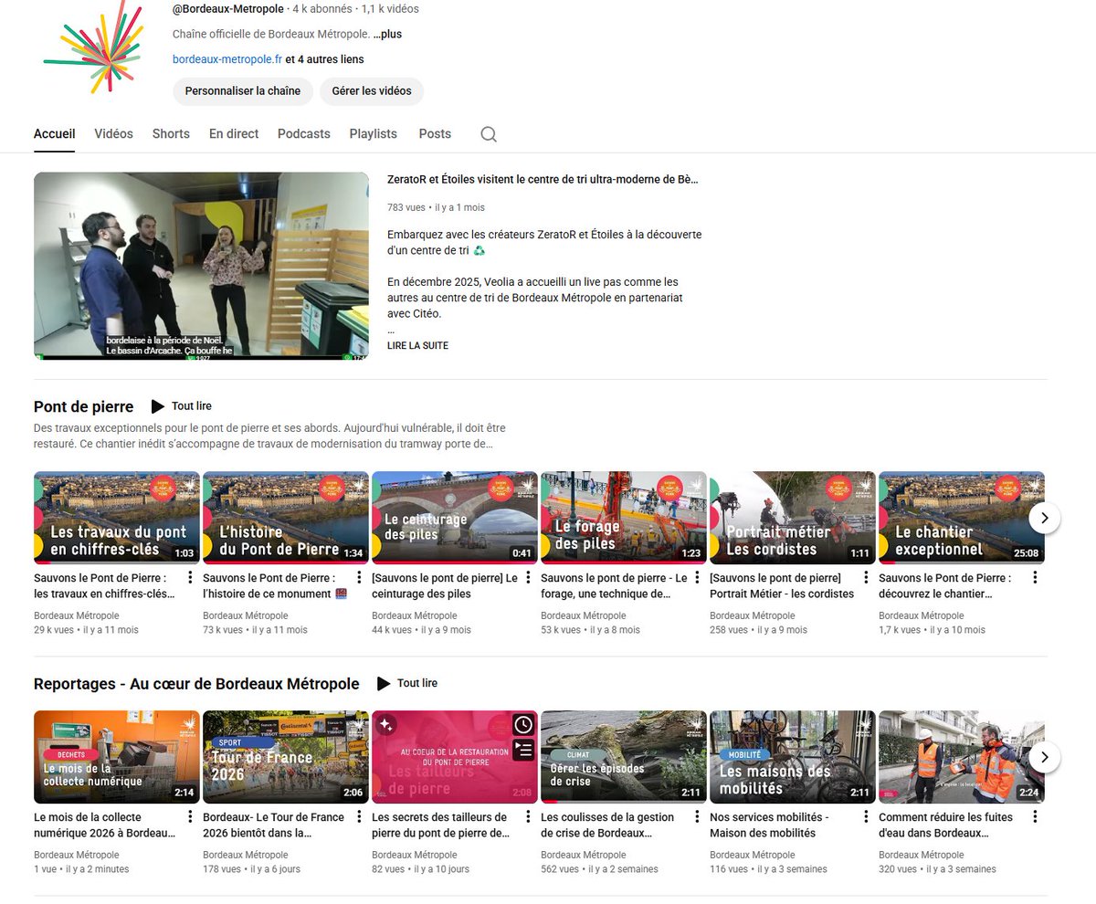The height and width of the screenshot is (904, 1096).
Task: Open options menu for 'Tour de France 2026' video
Action: 359,817
